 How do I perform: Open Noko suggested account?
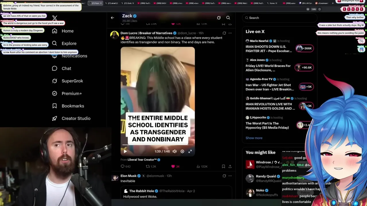coord(263,192)
